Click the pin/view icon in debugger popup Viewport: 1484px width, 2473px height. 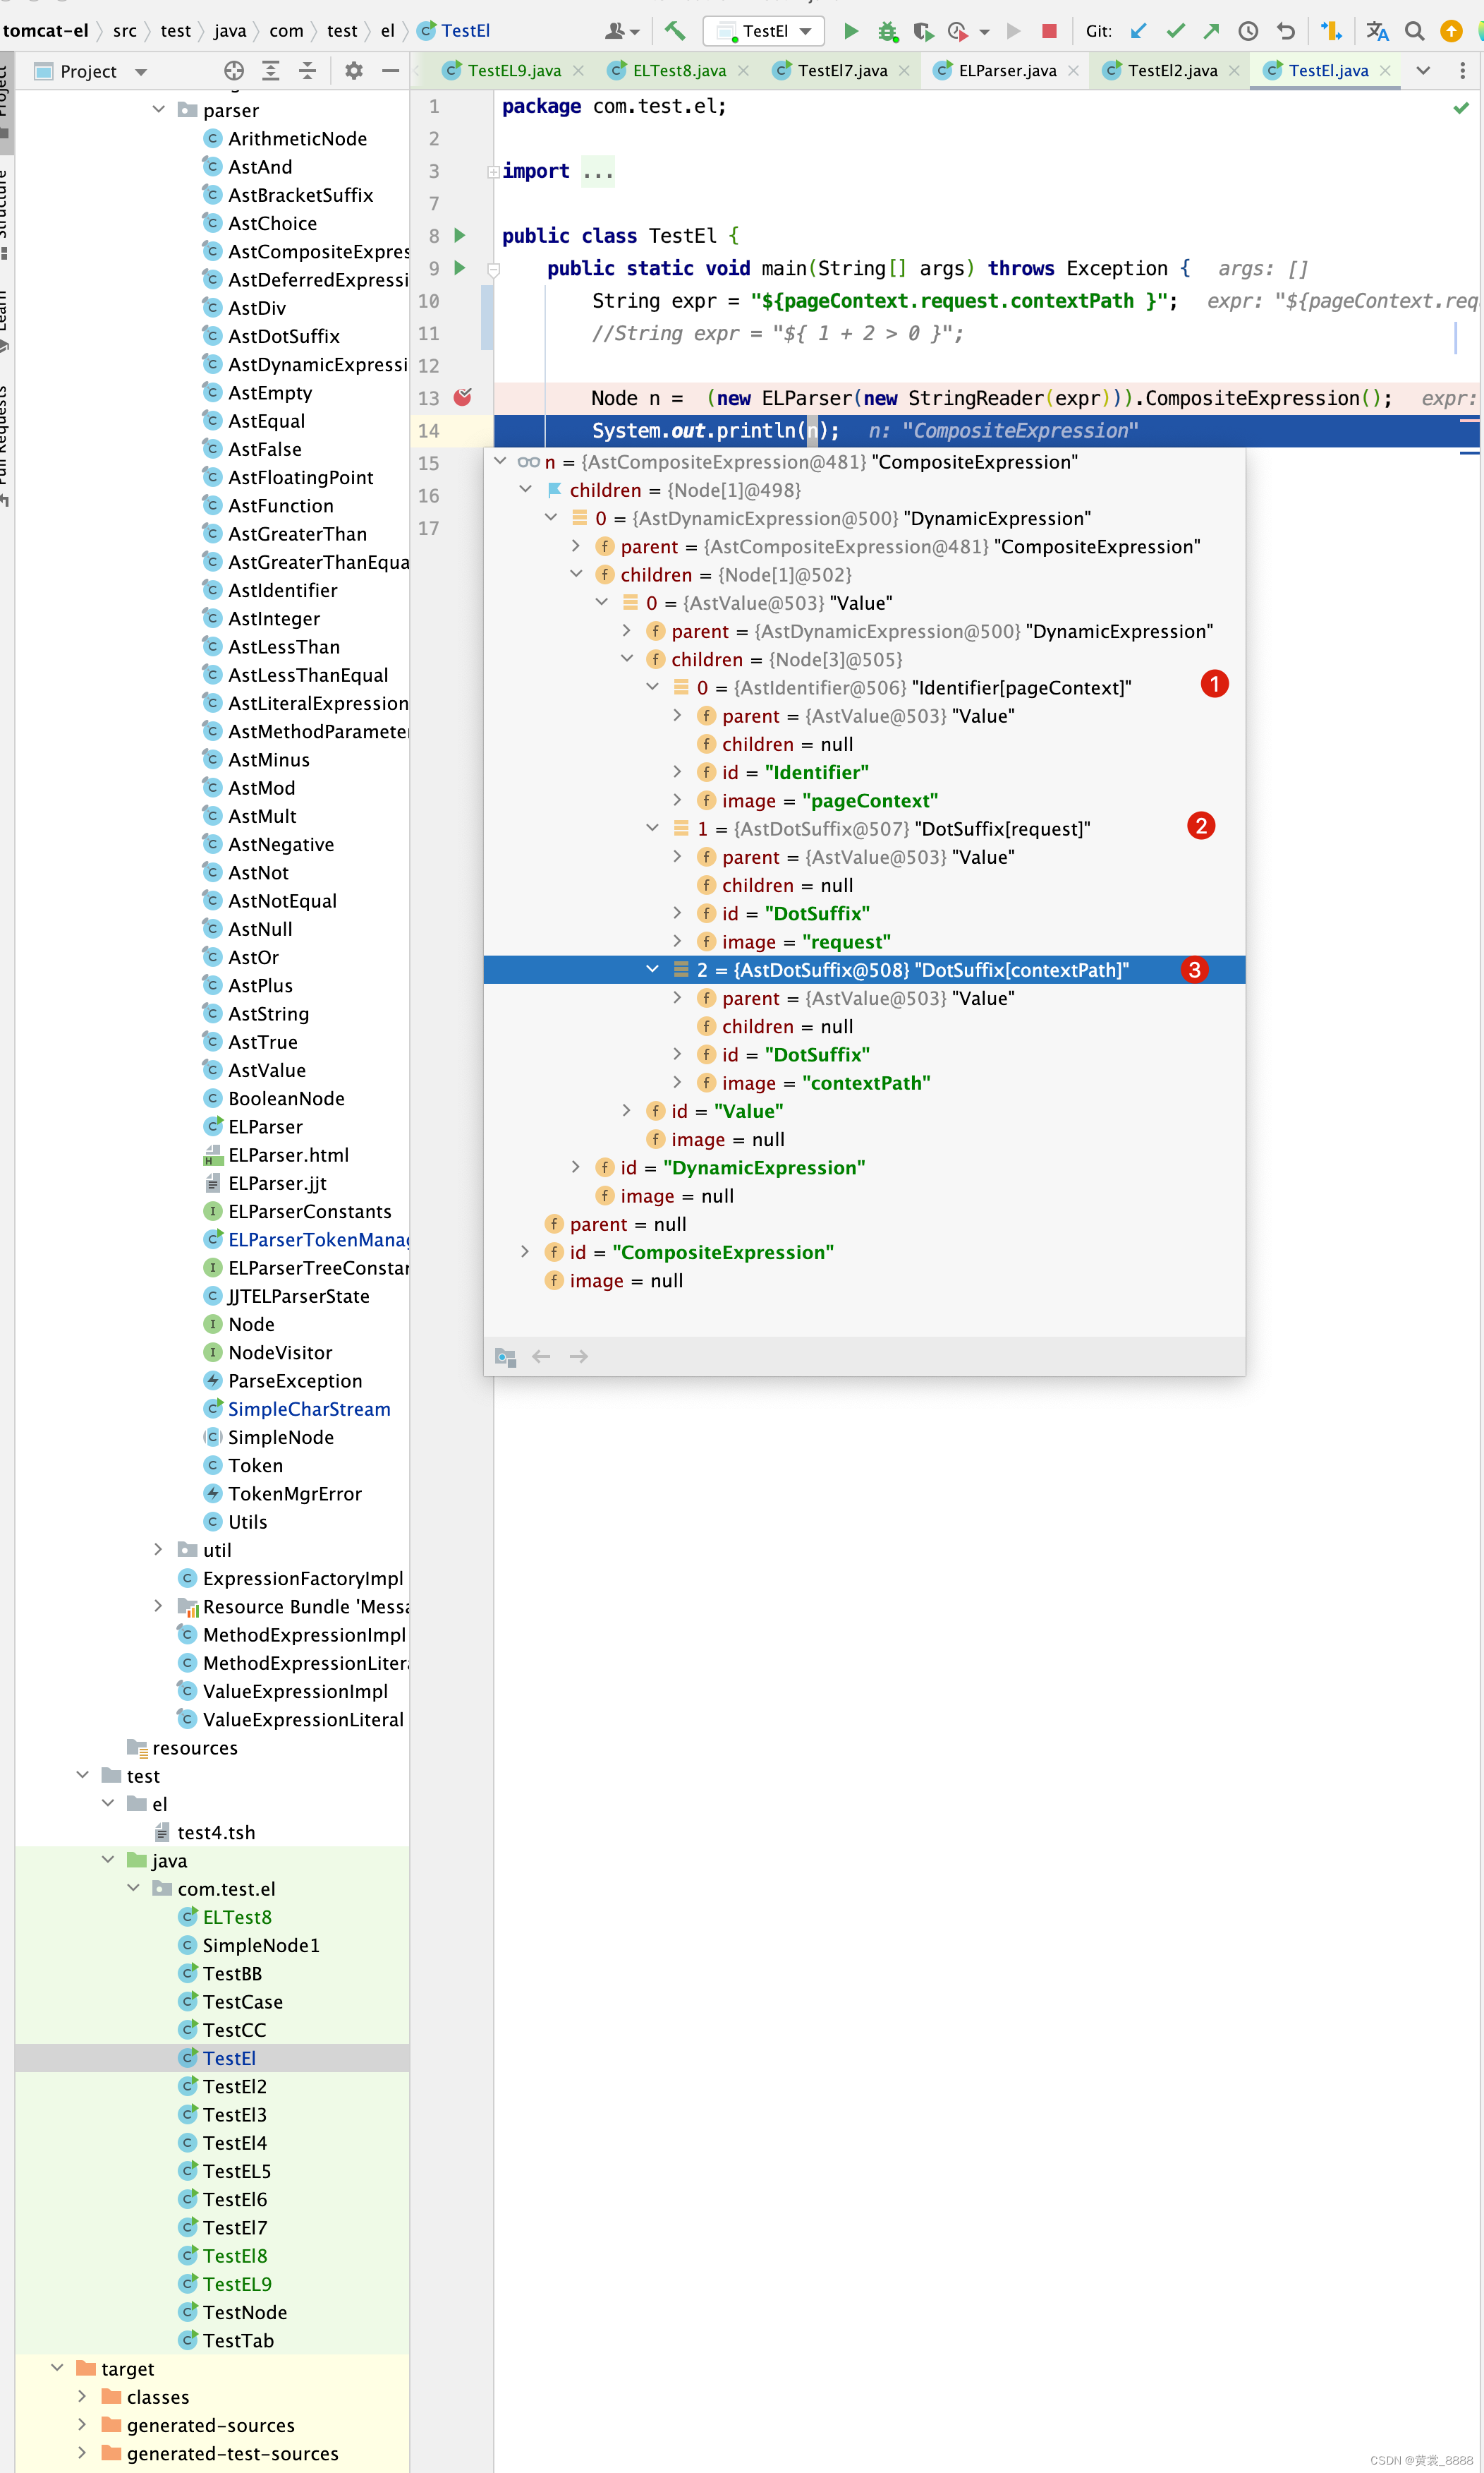click(505, 1356)
